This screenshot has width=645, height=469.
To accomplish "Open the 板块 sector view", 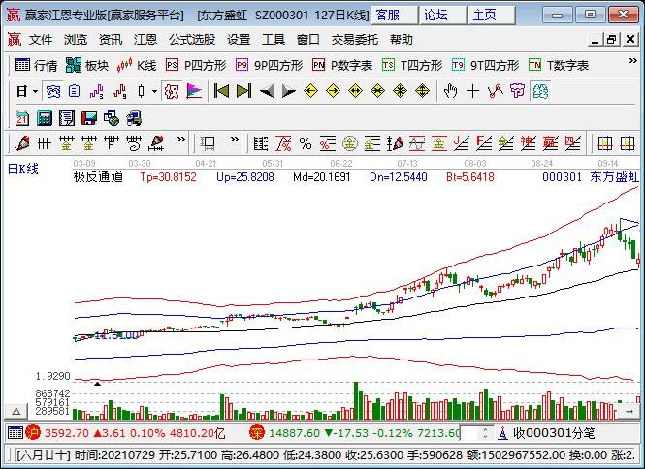I will pyautogui.click(x=86, y=65).
